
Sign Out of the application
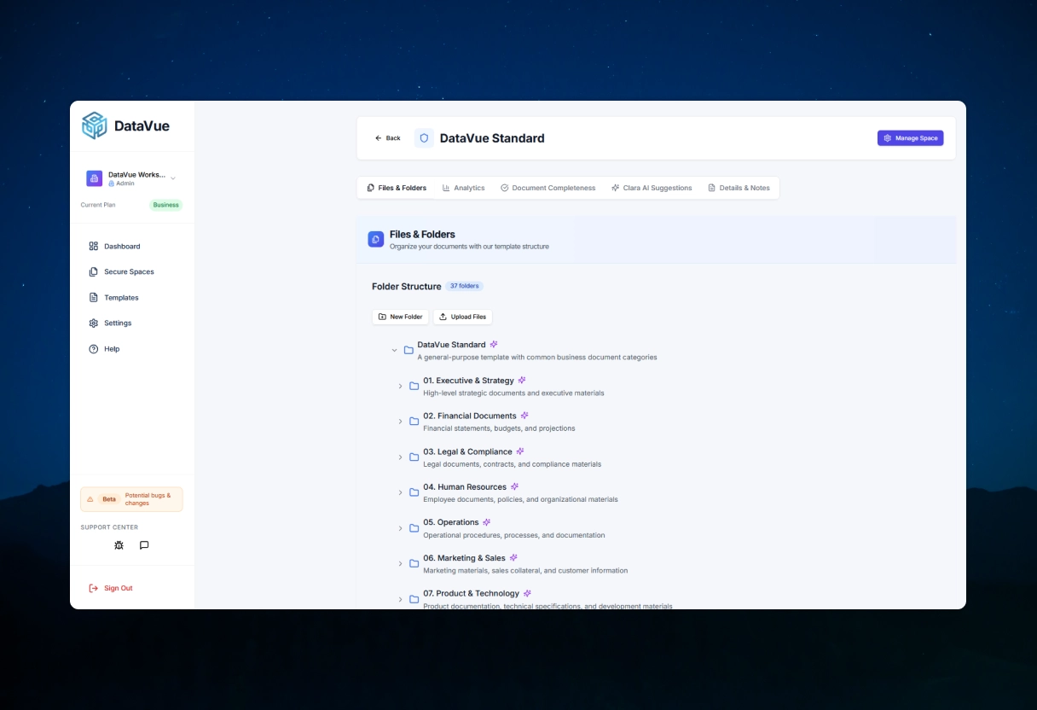click(x=112, y=588)
